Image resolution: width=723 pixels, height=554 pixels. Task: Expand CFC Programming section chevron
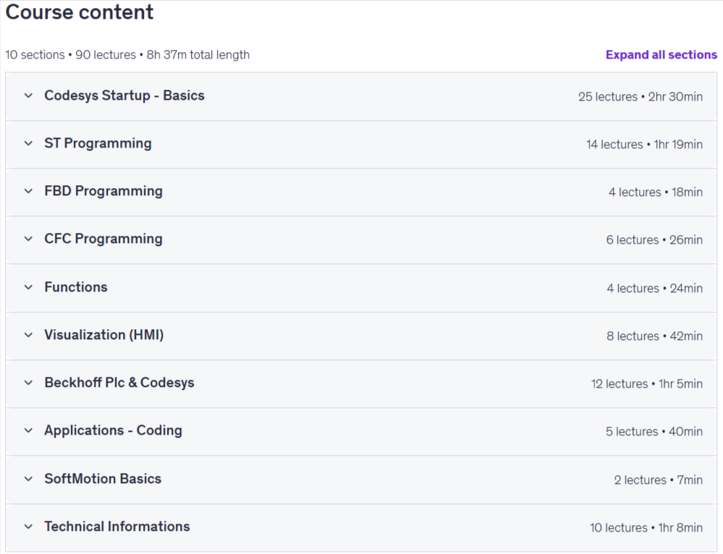tap(29, 239)
